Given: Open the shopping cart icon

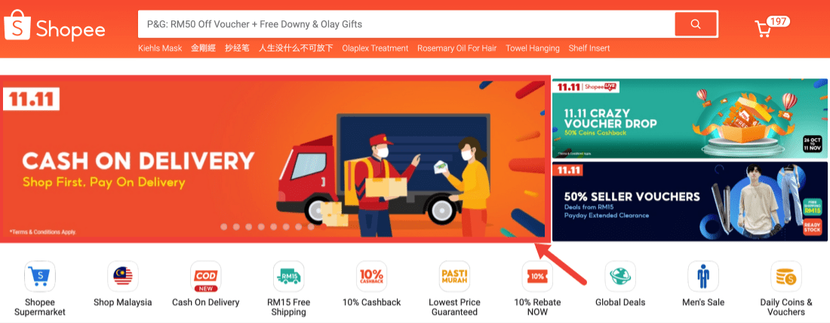Looking at the screenshot, I should pyautogui.click(x=764, y=29).
